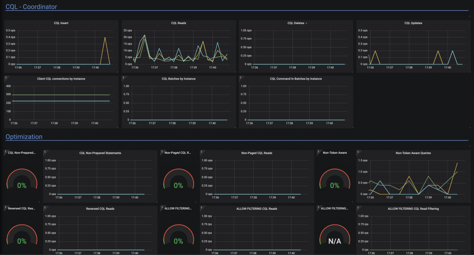
Task: Select the Non-Token Aware gauge dial
Action: [x=335, y=179]
